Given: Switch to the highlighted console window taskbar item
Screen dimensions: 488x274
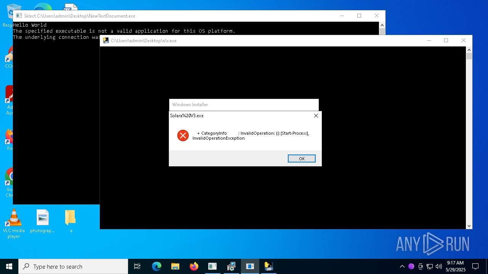Looking at the screenshot, I should pyautogui.click(x=250, y=266).
